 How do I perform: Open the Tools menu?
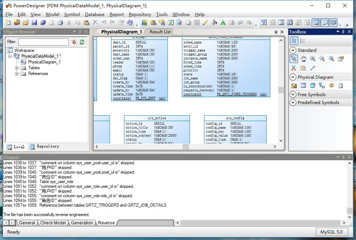162,15
